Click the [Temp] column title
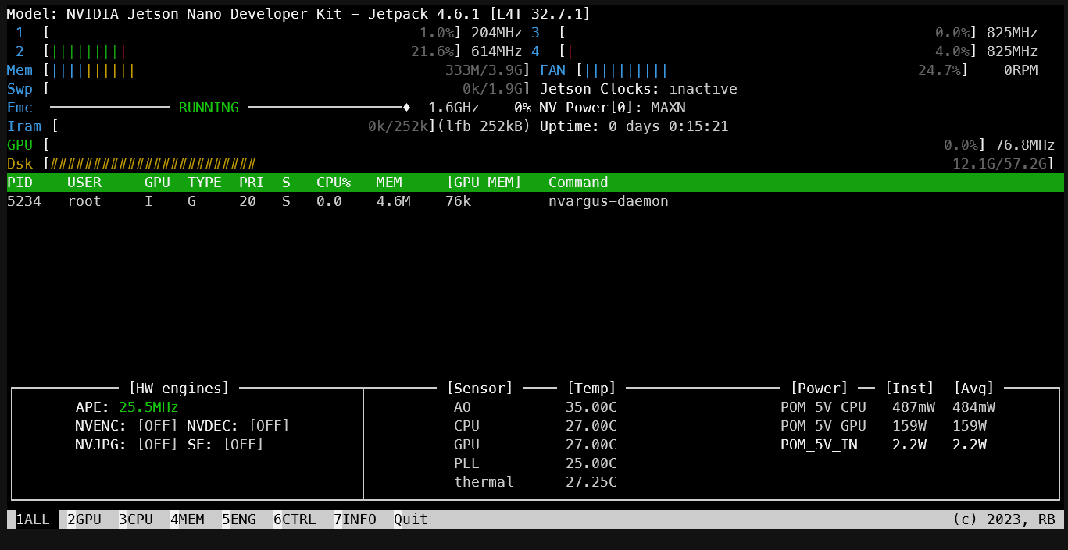The image size is (1068, 550). (x=591, y=389)
